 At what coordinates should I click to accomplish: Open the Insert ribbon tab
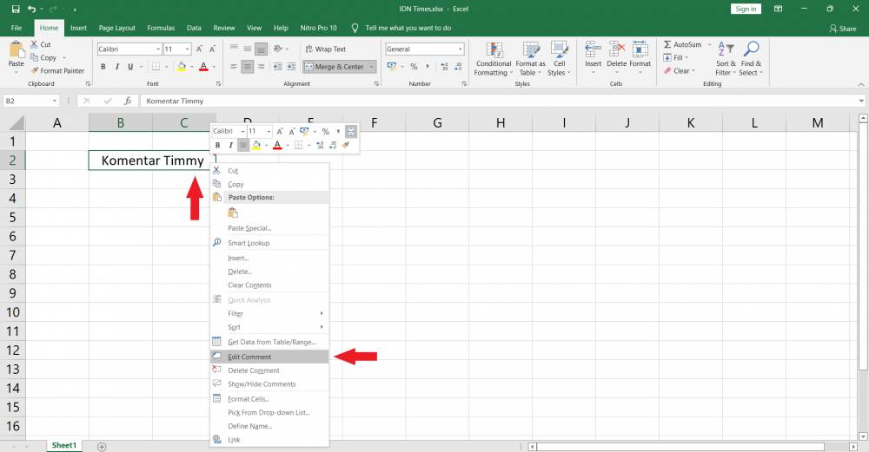click(78, 28)
